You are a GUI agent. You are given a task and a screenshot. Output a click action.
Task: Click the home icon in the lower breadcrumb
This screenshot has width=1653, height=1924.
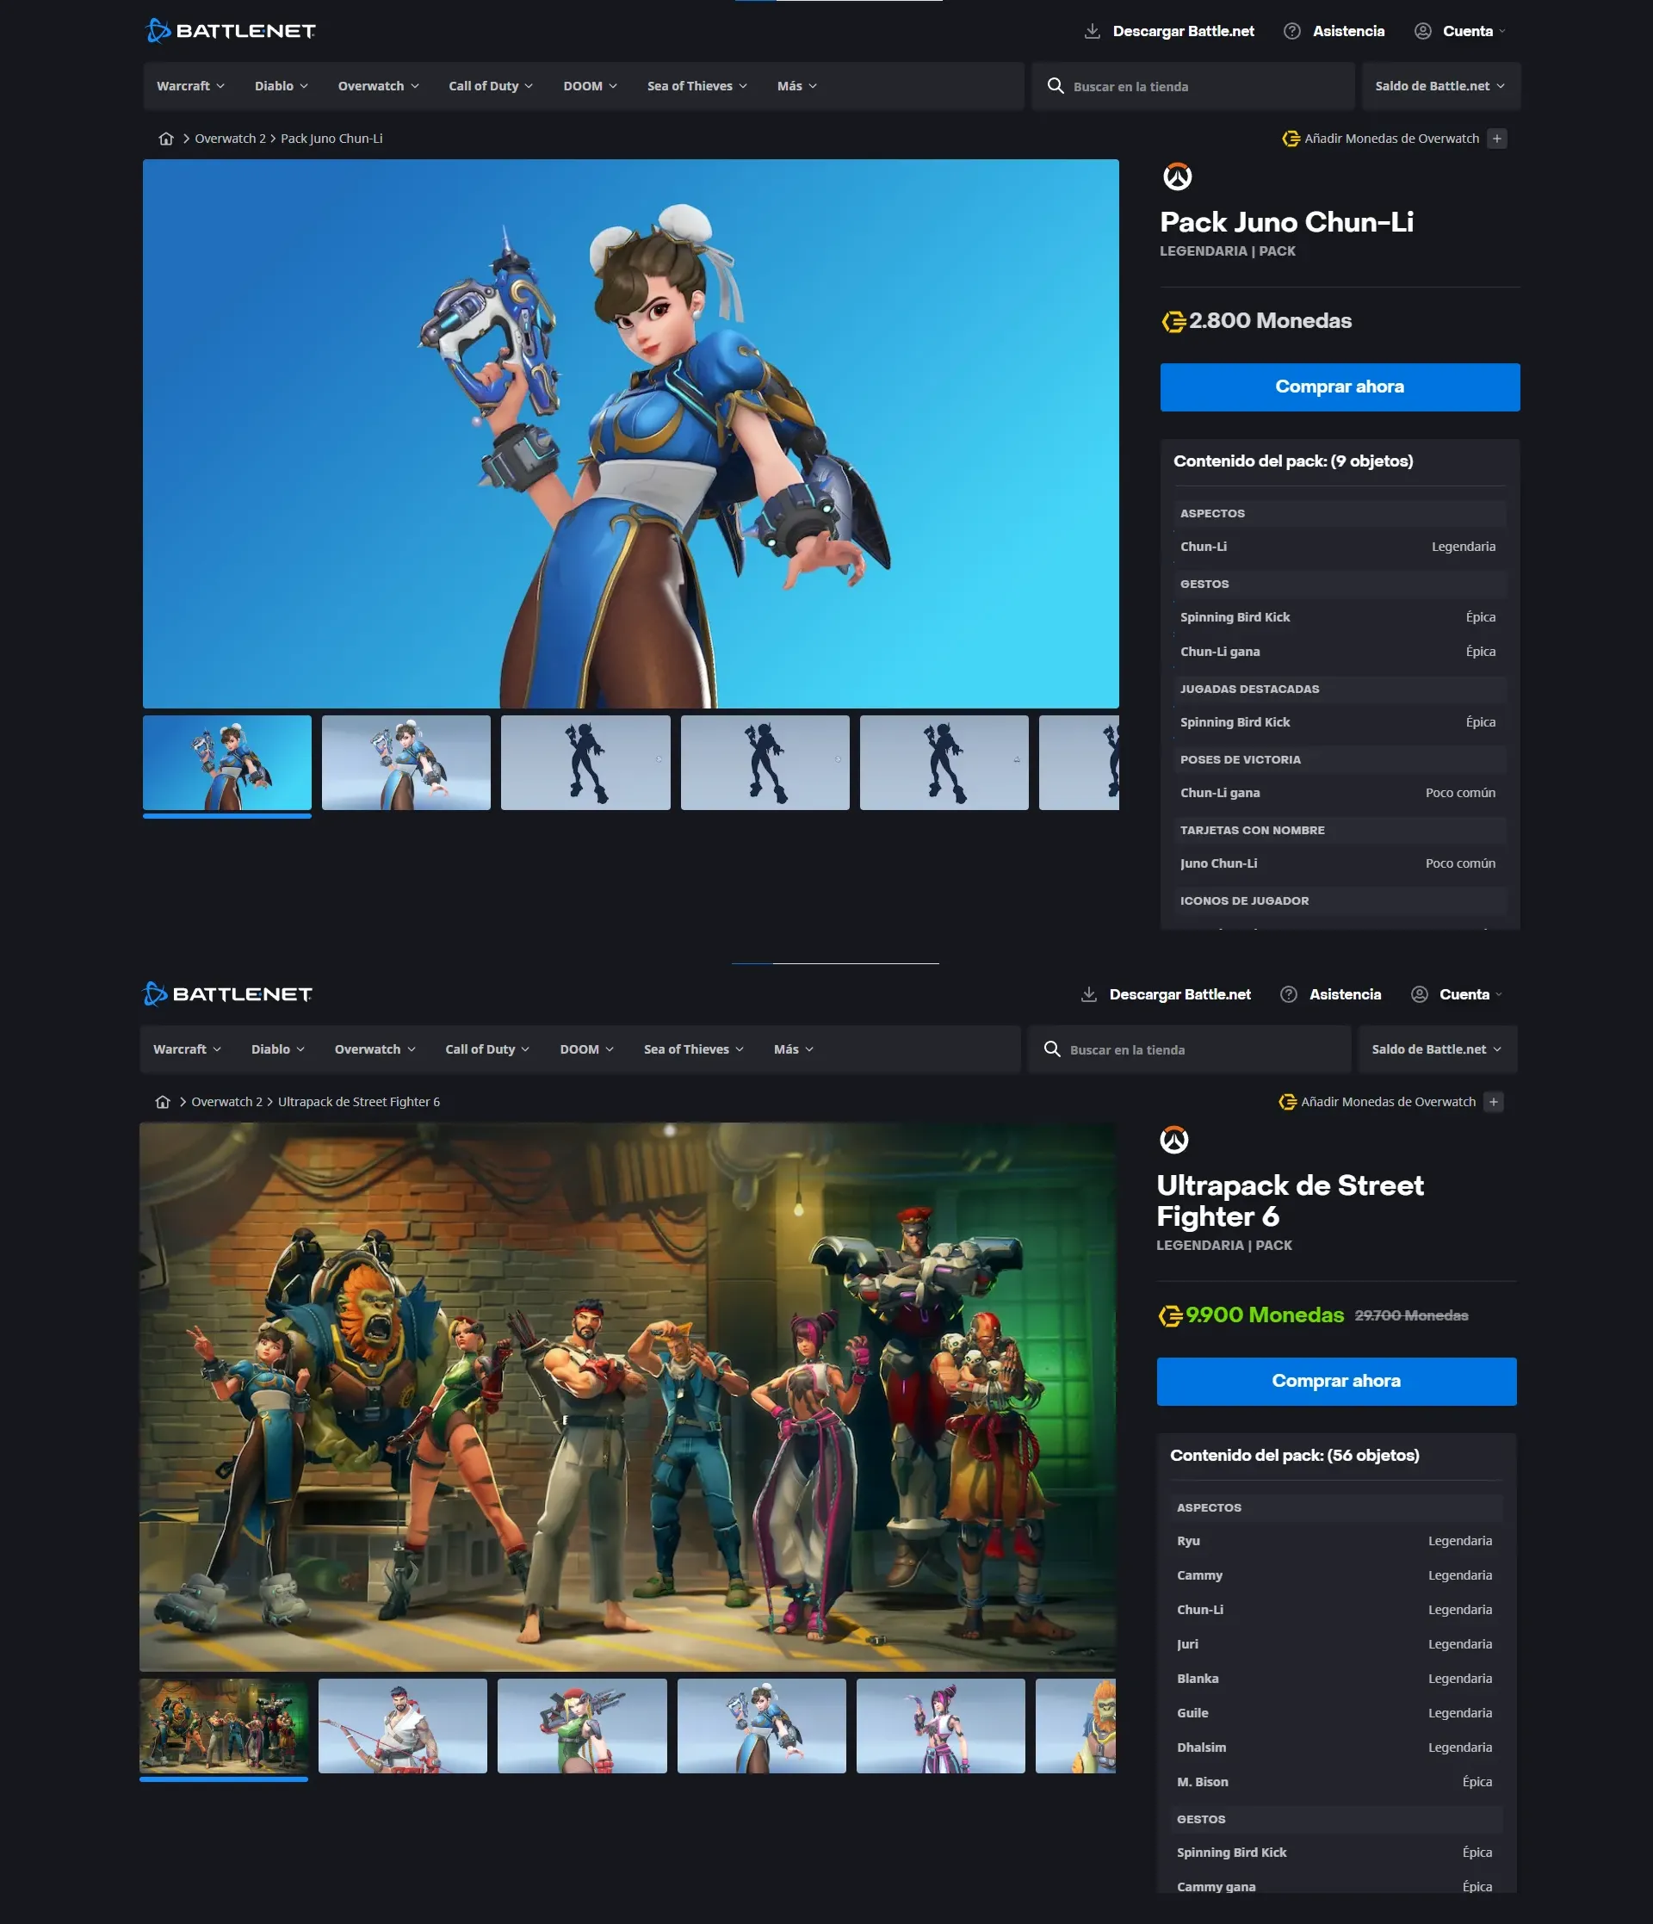pyautogui.click(x=163, y=1101)
